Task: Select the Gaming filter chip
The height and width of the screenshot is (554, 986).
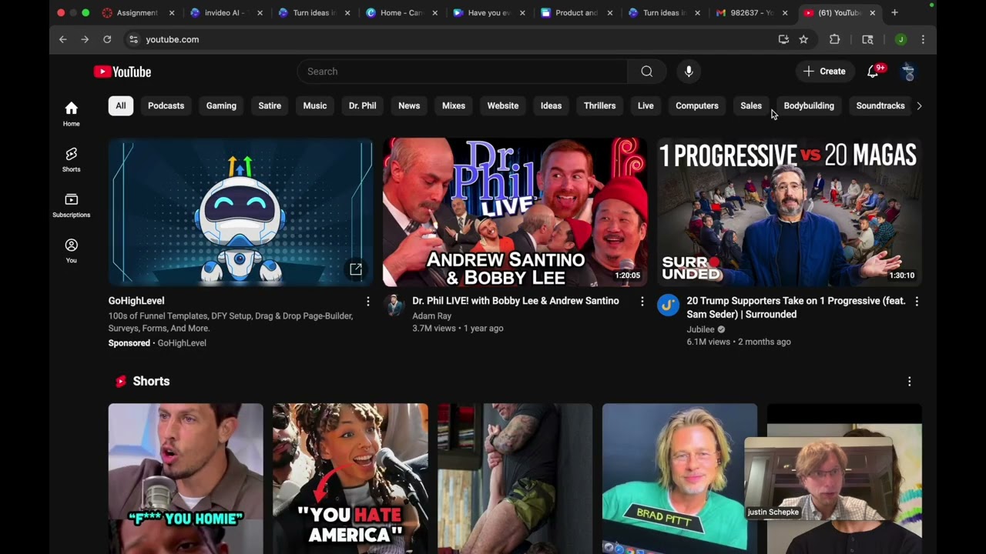Action: [221, 105]
